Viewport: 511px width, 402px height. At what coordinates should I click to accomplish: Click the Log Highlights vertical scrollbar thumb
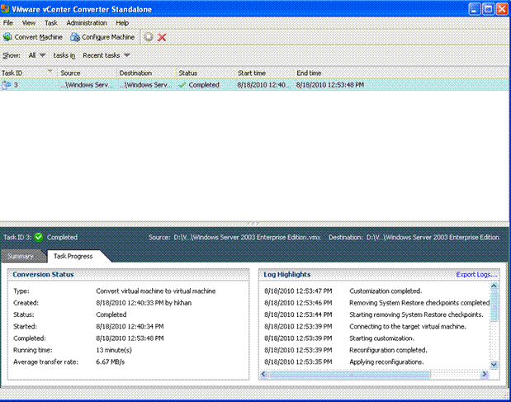(x=494, y=305)
